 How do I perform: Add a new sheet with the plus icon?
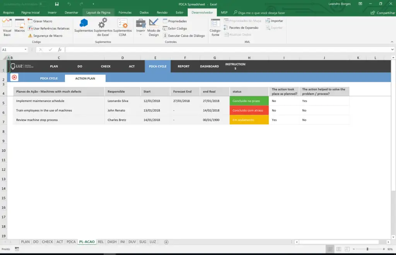pyautogui.click(x=166, y=242)
